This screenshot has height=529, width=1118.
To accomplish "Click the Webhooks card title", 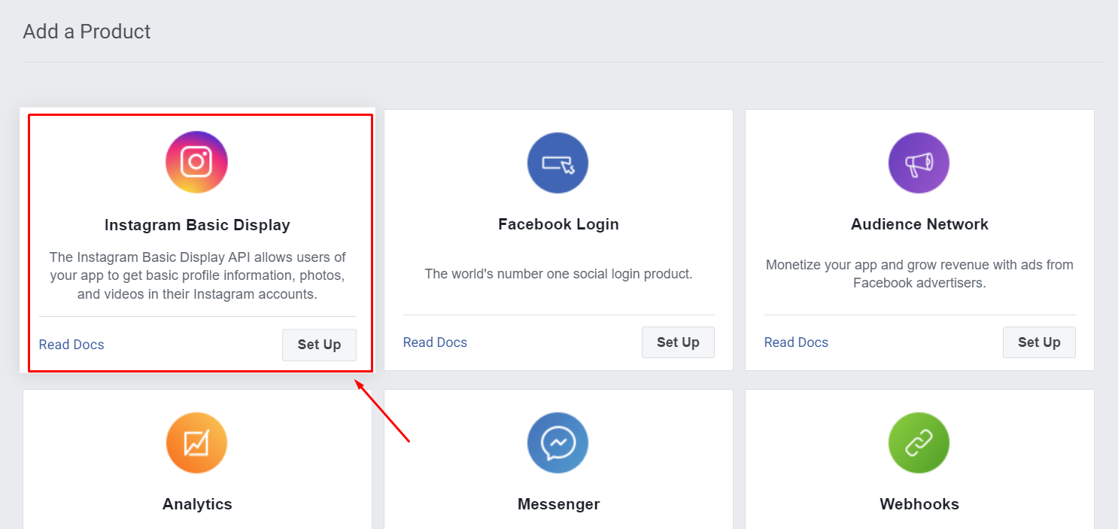I will 919,504.
